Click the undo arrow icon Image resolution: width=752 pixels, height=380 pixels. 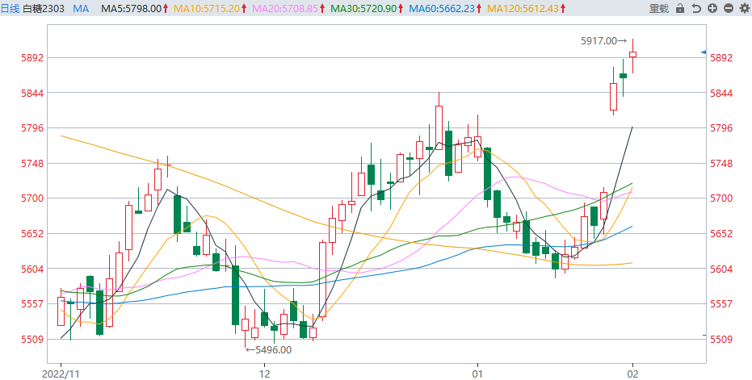point(696,8)
